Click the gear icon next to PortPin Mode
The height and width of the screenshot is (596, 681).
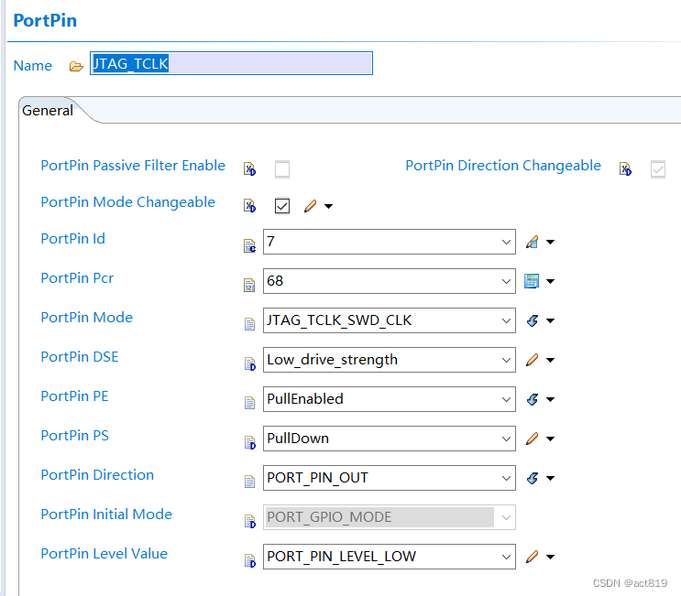click(x=532, y=321)
